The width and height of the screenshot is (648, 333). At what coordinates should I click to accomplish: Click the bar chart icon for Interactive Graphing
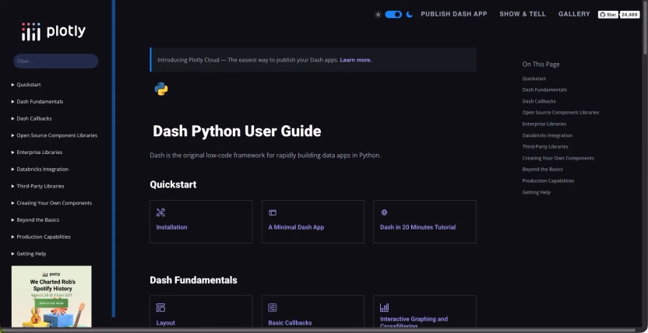click(384, 307)
